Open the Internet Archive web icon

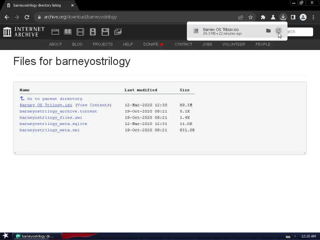[x=55, y=32]
